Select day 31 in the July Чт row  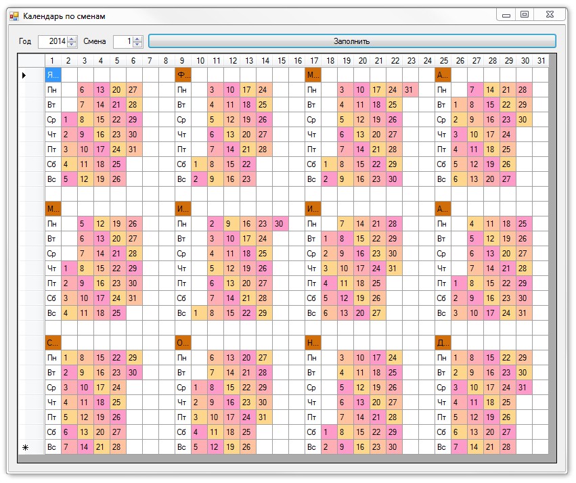[394, 269]
